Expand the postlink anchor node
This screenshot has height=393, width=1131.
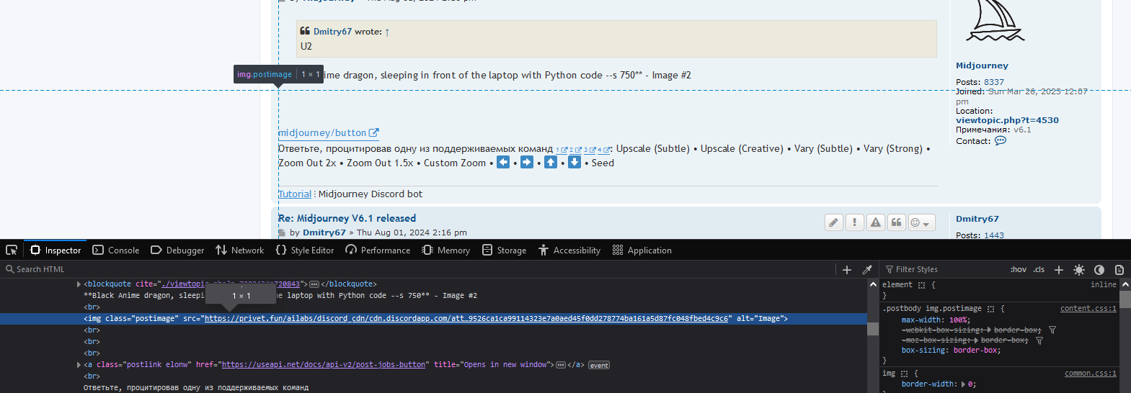click(79, 365)
